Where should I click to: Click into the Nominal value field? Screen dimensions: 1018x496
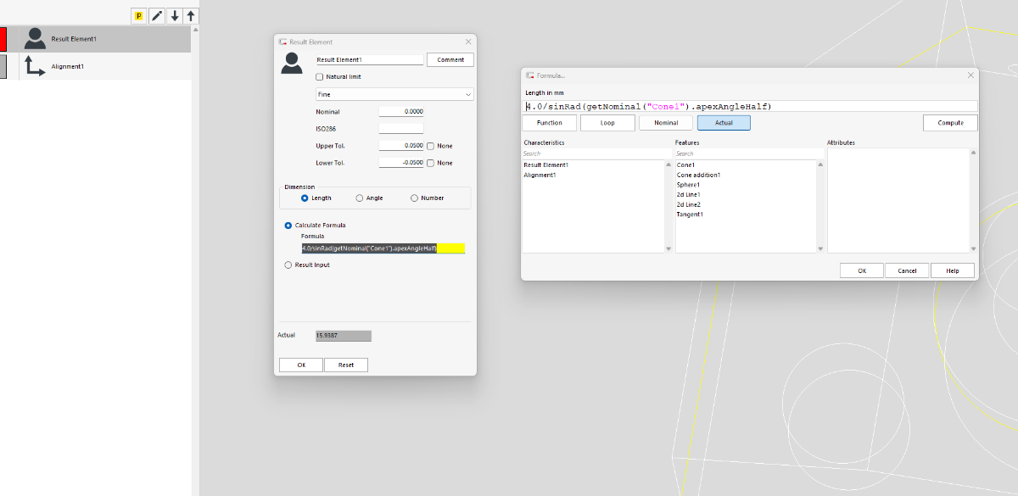[x=401, y=111]
